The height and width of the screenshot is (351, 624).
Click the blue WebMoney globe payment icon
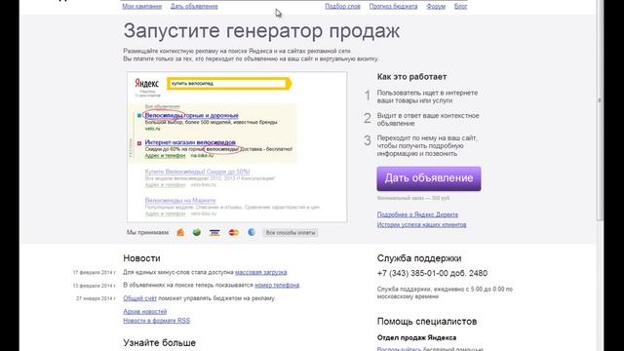pyautogui.click(x=252, y=232)
